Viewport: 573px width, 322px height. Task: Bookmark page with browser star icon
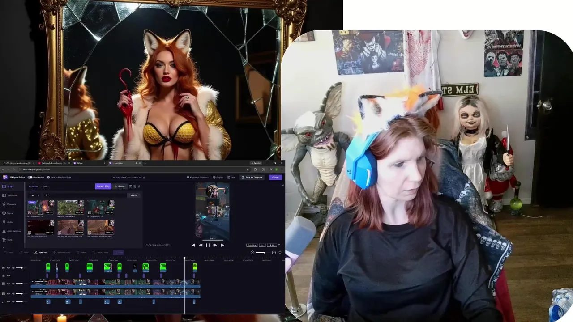(x=248, y=169)
